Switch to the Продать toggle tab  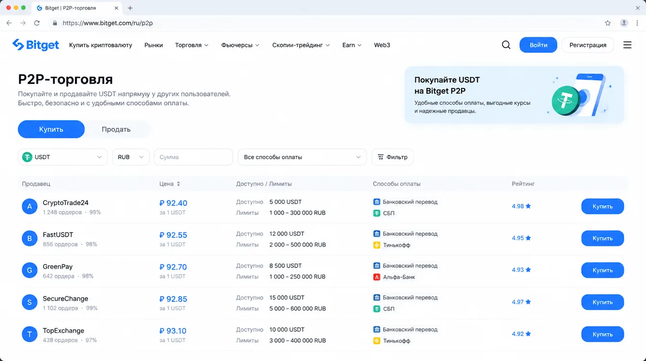(x=116, y=129)
